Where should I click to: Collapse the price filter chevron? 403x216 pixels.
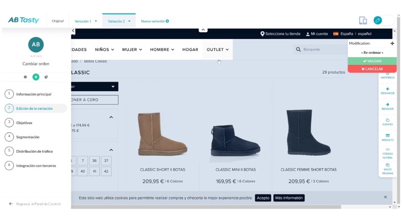(x=111, y=117)
